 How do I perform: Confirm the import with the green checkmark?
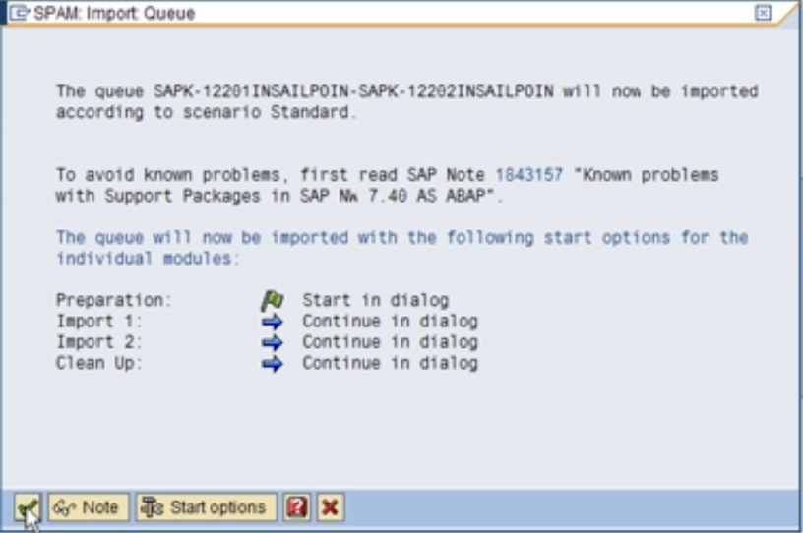tap(28, 507)
